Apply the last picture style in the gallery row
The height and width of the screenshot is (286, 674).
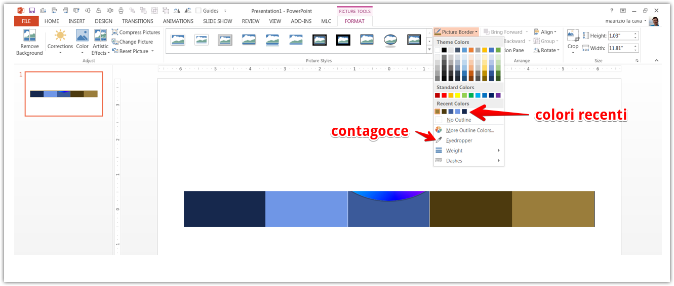click(414, 40)
